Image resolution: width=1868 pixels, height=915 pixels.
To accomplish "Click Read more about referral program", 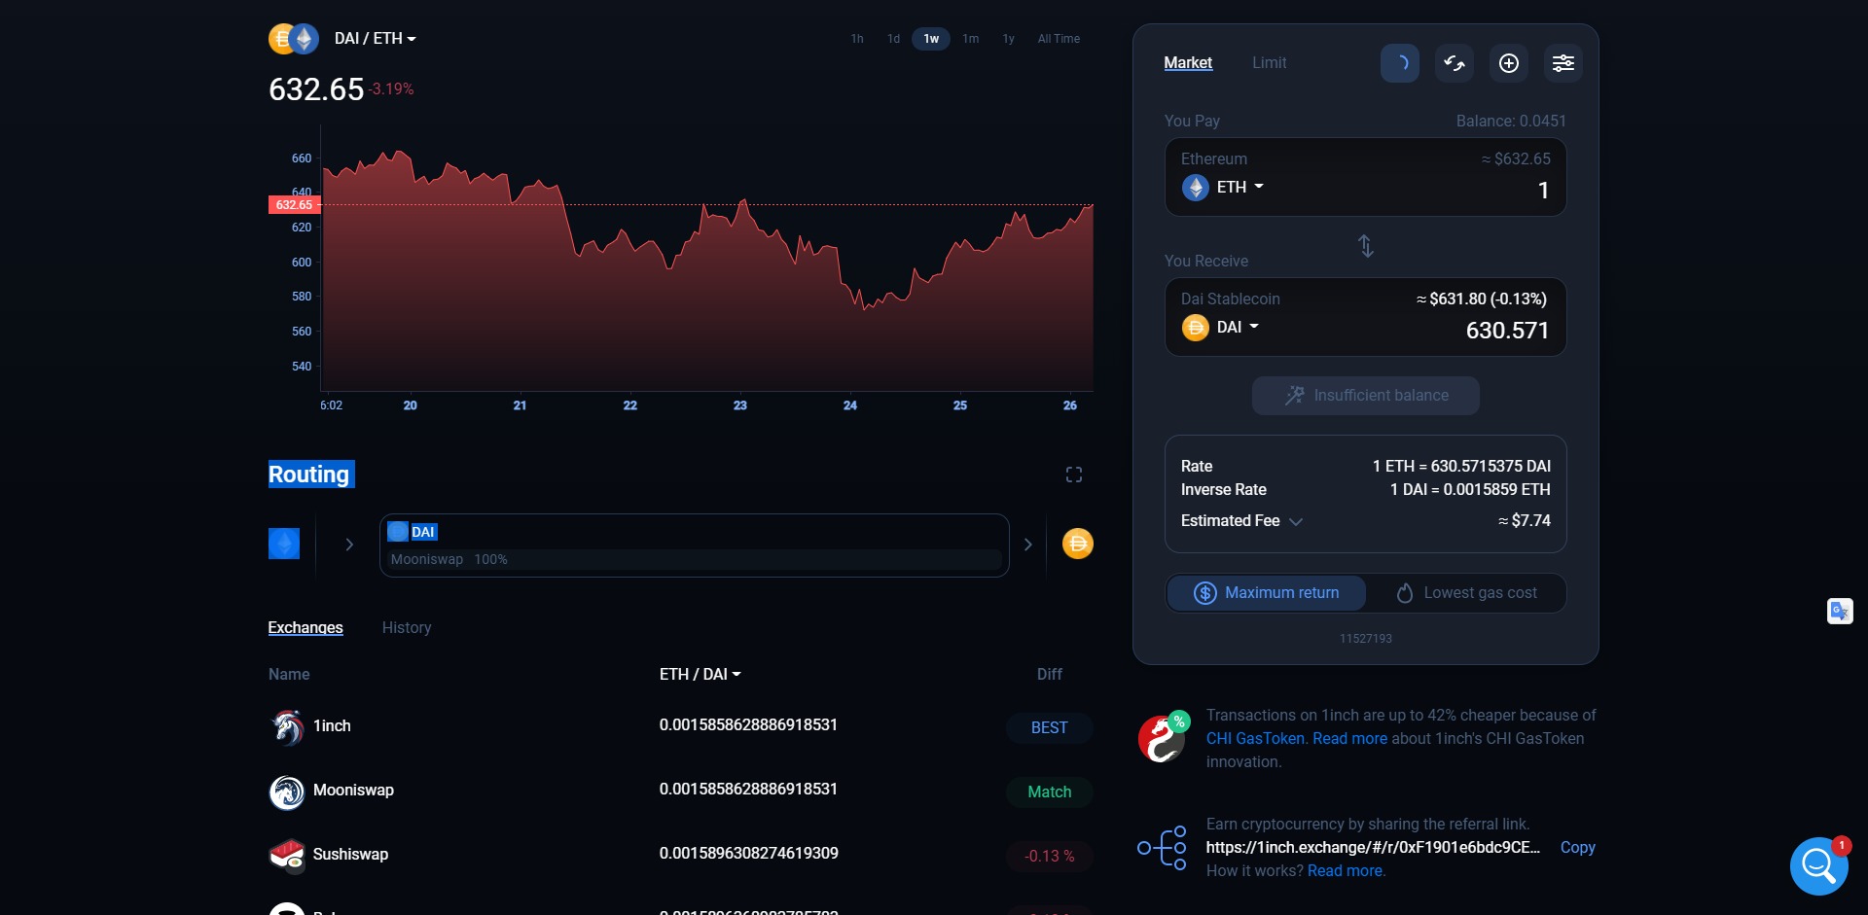I will tap(1345, 871).
